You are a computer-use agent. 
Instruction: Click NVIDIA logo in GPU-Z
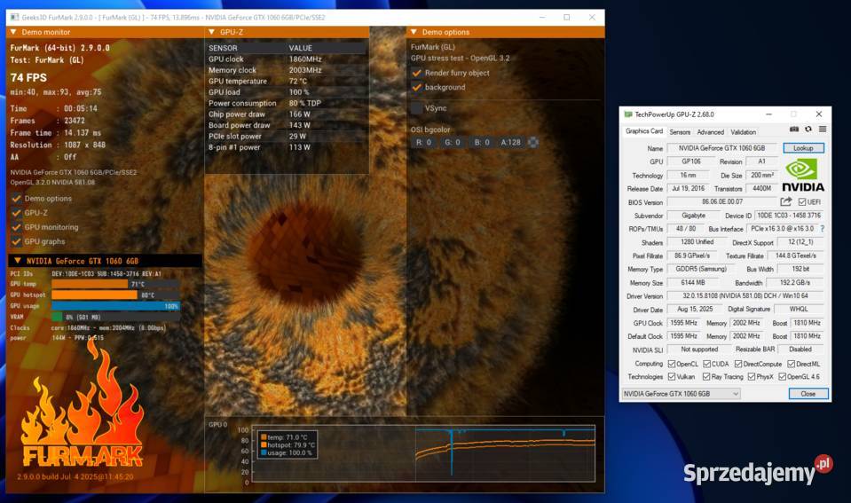point(803,176)
